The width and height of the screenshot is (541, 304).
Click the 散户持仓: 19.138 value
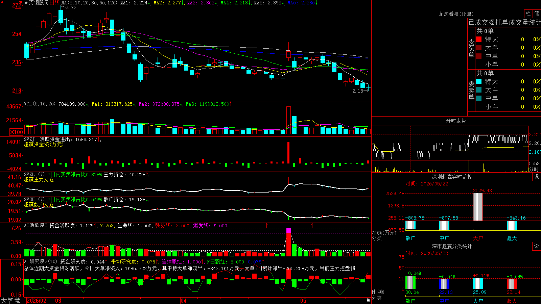124,200
